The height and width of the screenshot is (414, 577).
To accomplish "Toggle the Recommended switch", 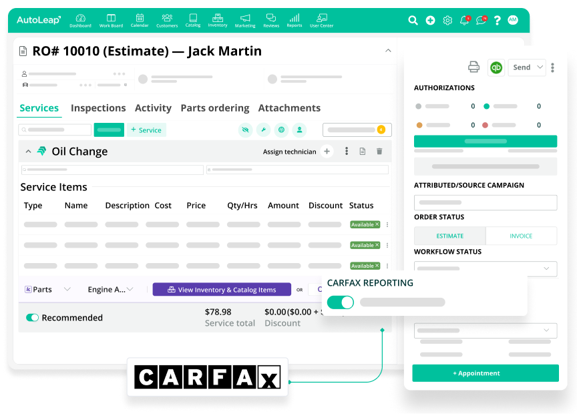I will point(32,318).
